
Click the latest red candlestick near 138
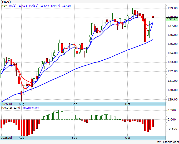click(x=153, y=17)
